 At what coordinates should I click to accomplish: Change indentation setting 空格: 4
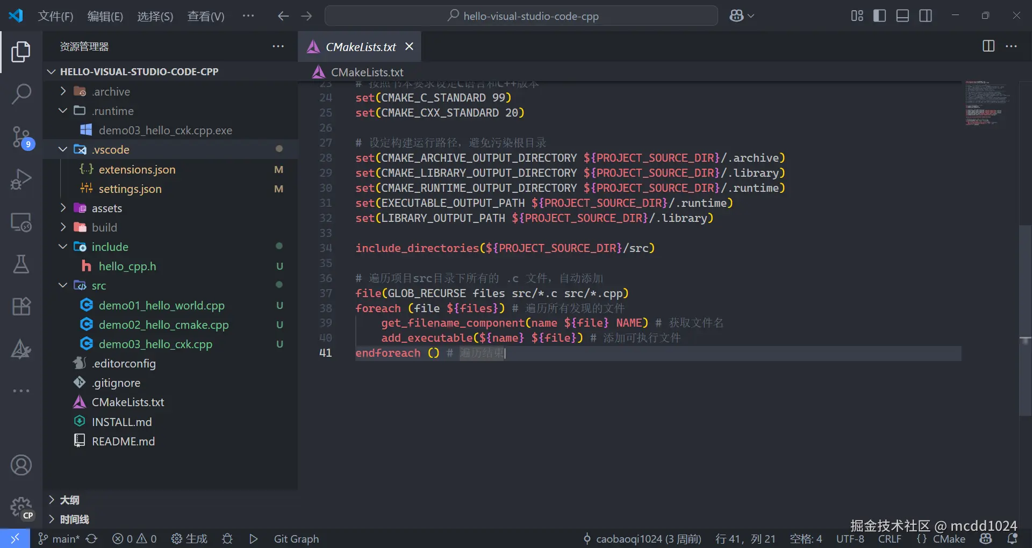click(x=806, y=539)
